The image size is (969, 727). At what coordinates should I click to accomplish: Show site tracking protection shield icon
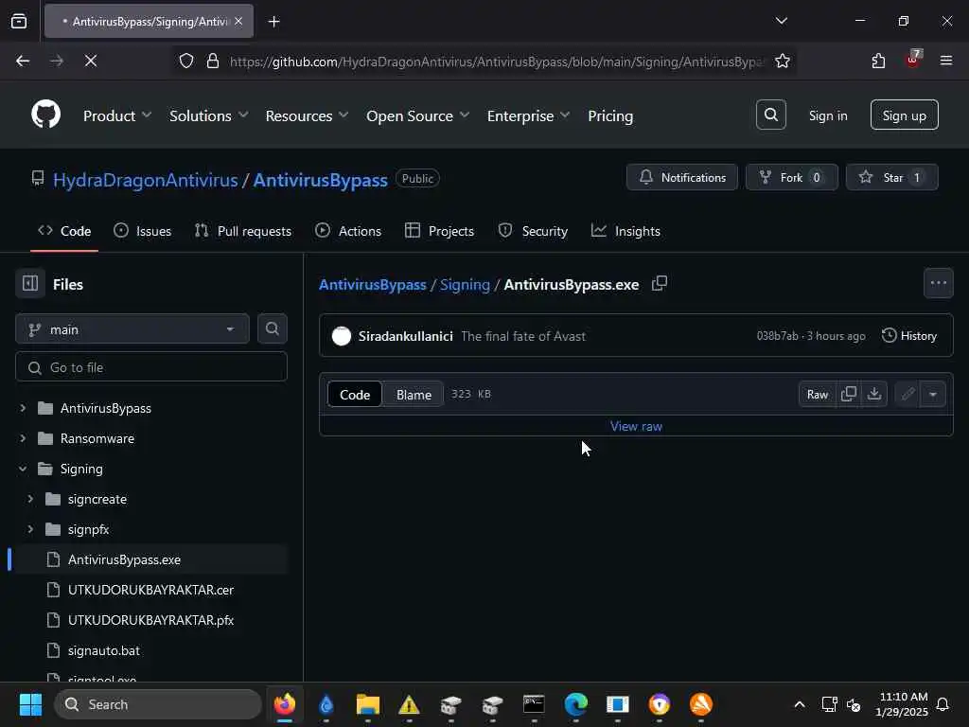click(x=186, y=61)
